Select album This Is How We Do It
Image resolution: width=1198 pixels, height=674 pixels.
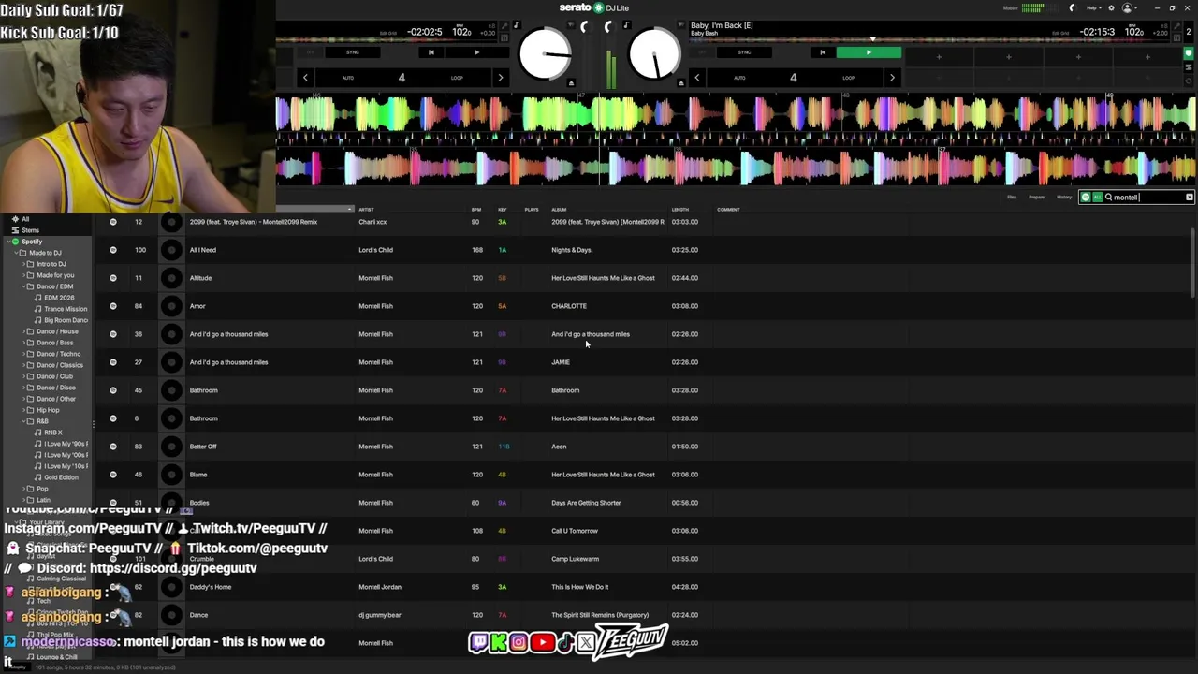[x=579, y=587]
